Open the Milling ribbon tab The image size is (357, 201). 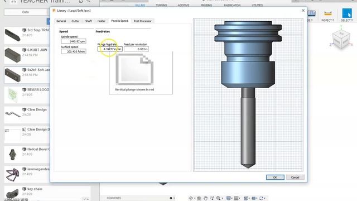tap(140, 5)
